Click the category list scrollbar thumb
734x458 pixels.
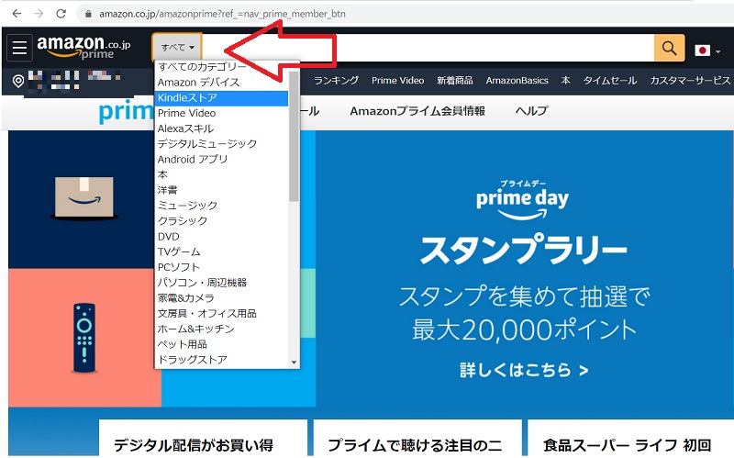point(294,136)
